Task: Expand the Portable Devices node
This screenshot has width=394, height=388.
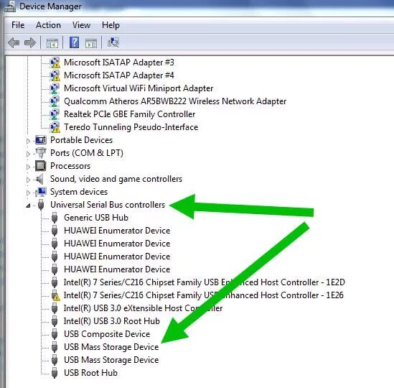Action: pos(28,141)
